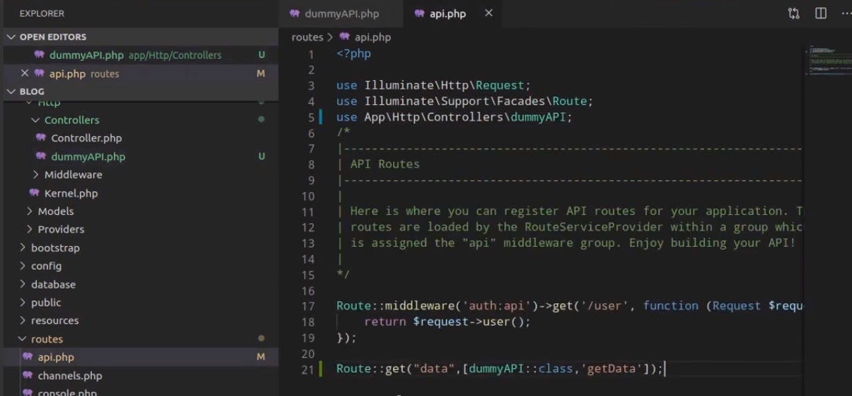
Task: Place cursor on '<?php' opening tag
Action: tap(354, 54)
